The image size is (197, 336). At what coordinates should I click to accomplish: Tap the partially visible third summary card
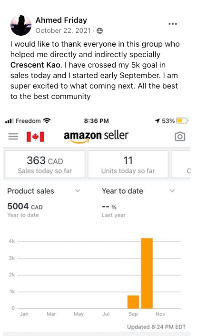[x=181, y=164]
